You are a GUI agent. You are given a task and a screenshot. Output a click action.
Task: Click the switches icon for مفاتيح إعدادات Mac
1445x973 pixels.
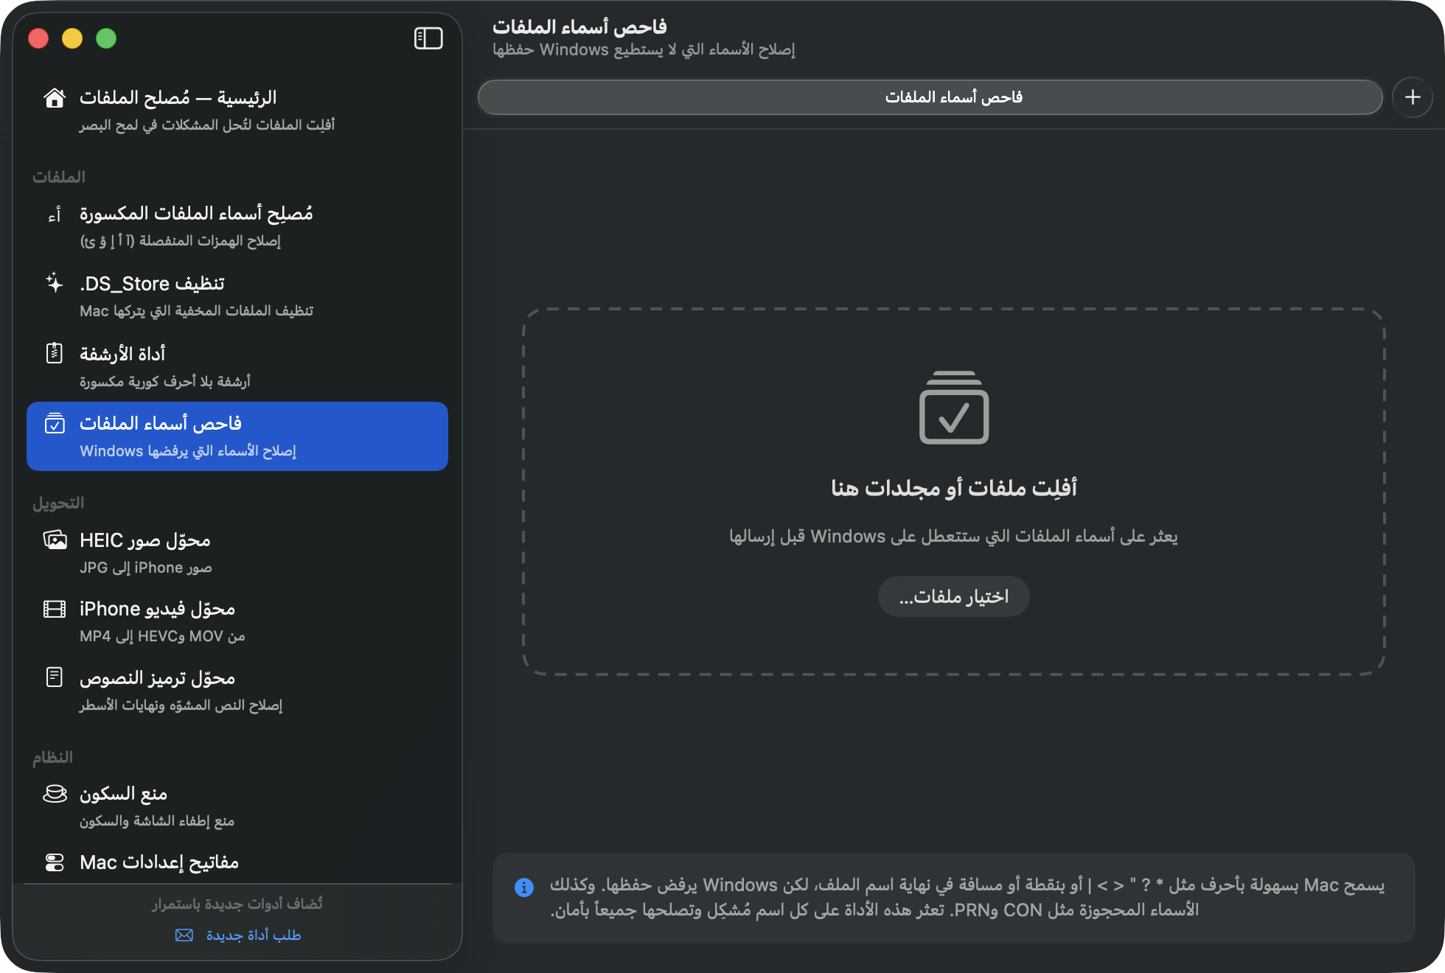point(55,862)
